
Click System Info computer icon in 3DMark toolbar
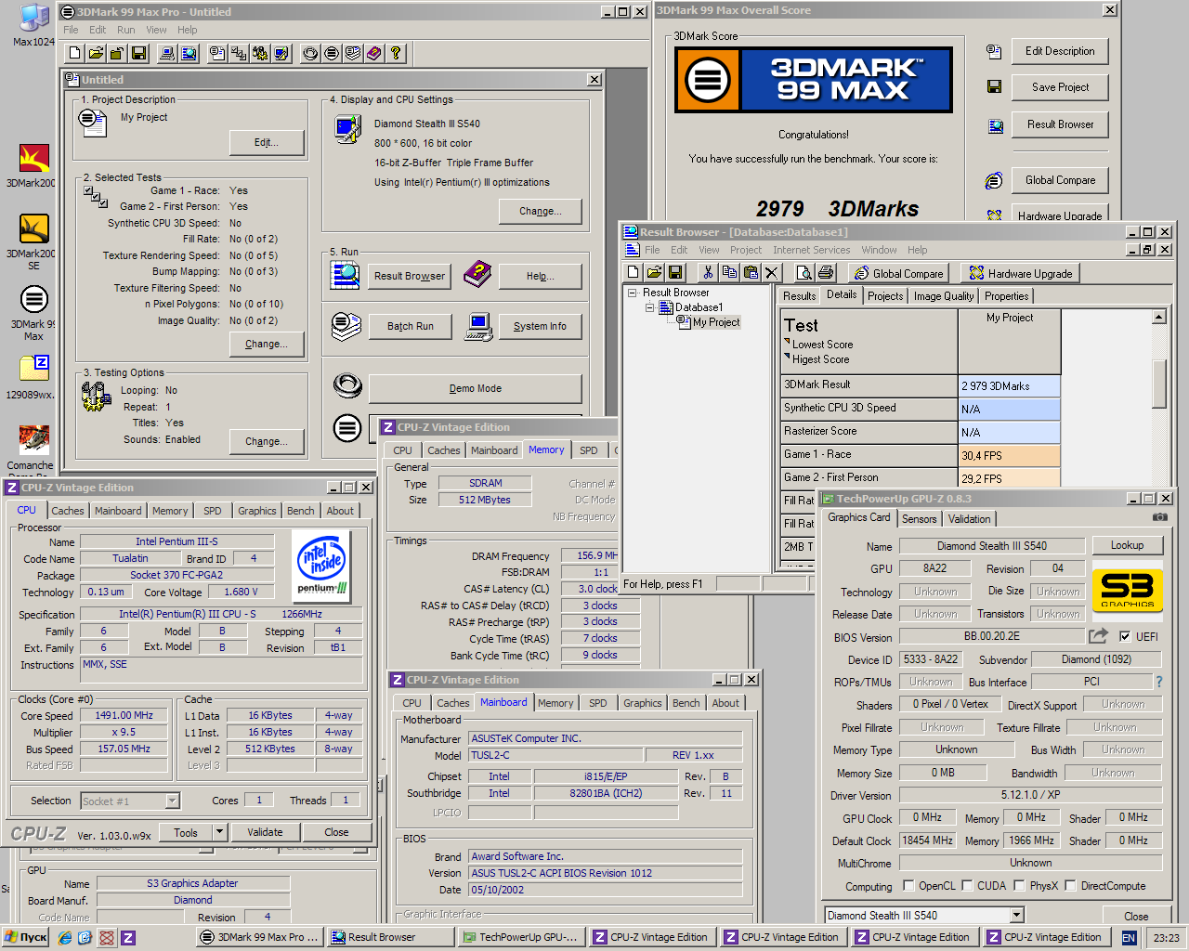(x=167, y=54)
